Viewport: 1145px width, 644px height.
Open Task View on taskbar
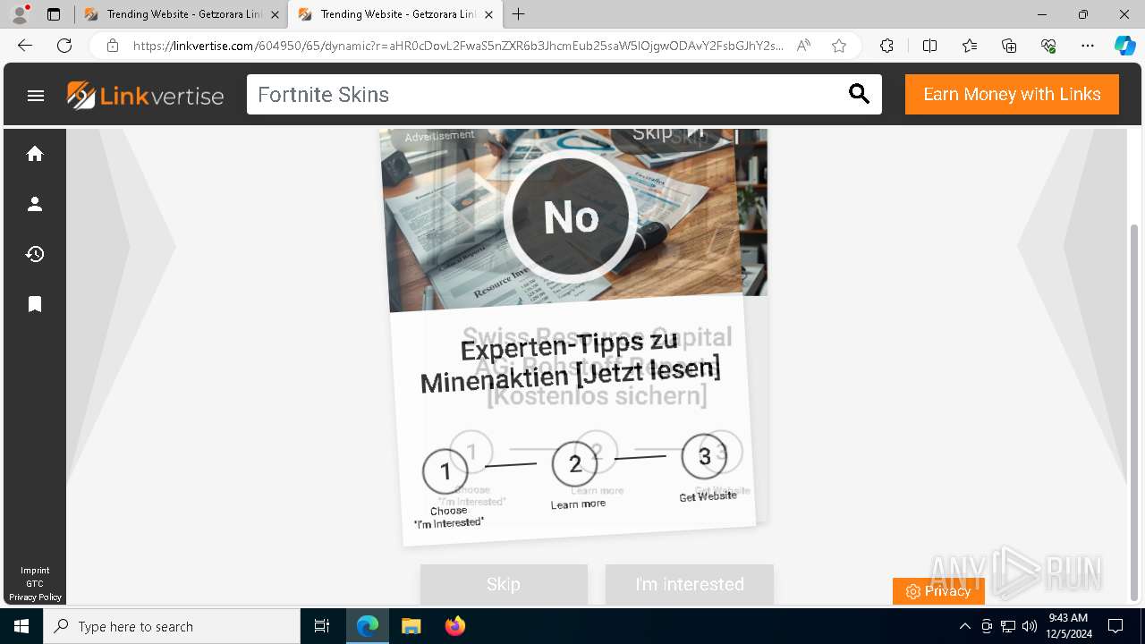coord(322,626)
